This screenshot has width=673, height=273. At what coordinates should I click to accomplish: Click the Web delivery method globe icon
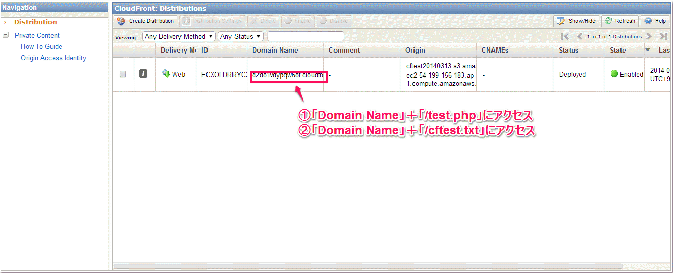point(166,73)
